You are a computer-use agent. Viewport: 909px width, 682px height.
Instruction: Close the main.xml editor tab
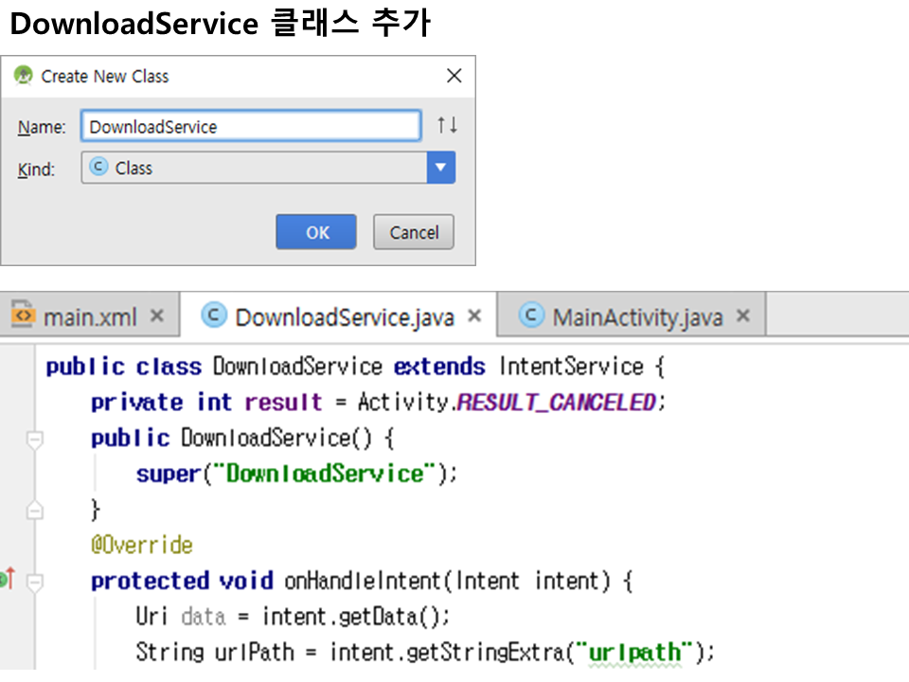(x=157, y=316)
